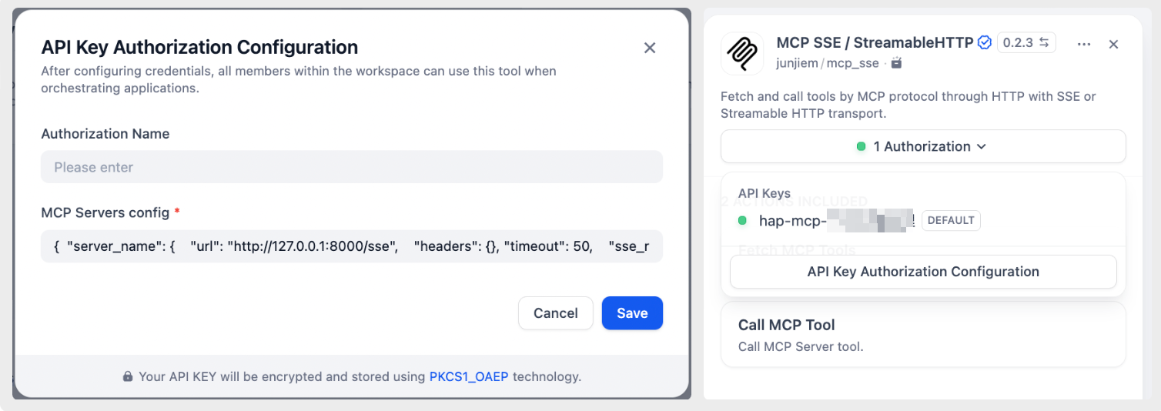This screenshot has width=1161, height=411.
Task: Open the Call MCP Tool action card
Action: pos(922,334)
